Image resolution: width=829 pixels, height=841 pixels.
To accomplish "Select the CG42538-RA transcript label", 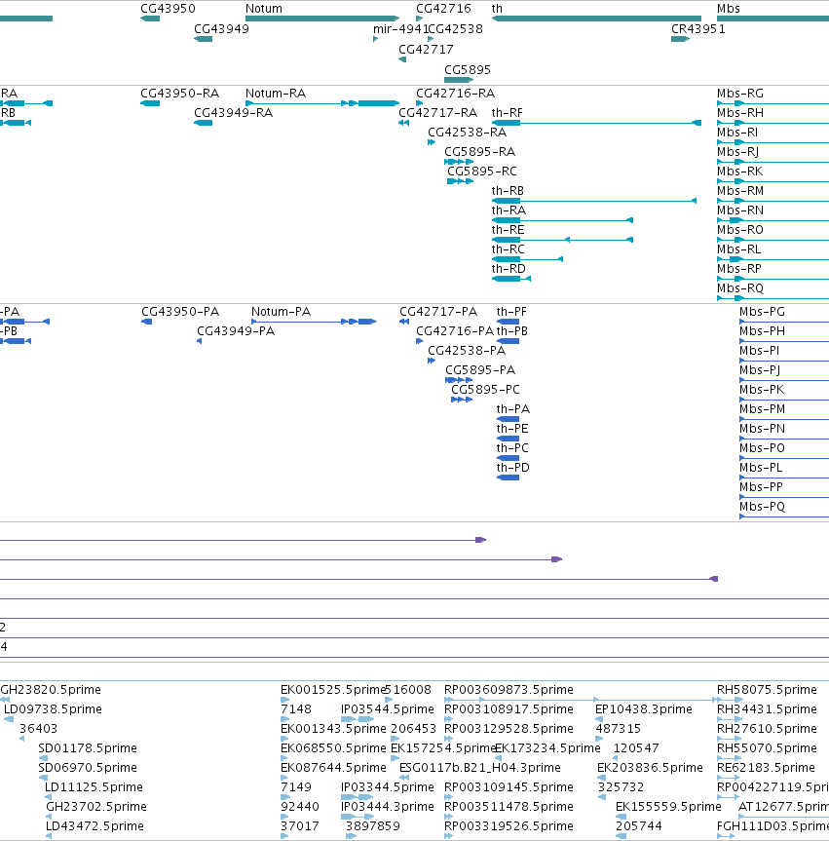I will pos(467,132).
